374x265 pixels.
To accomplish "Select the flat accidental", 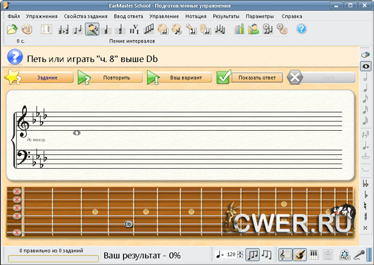I will [365, 194].
